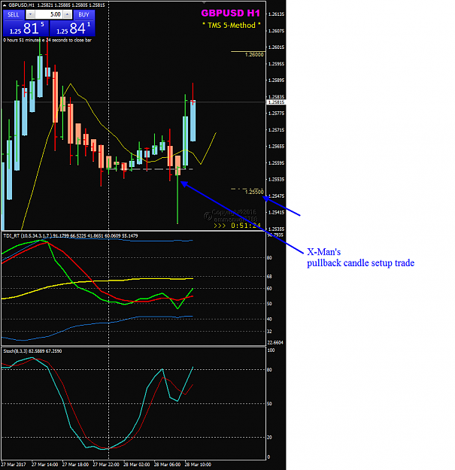Click the Stoch(8,3,3) indicator label
This screenshot has width=455, height=470.
[x=32, y=351]
